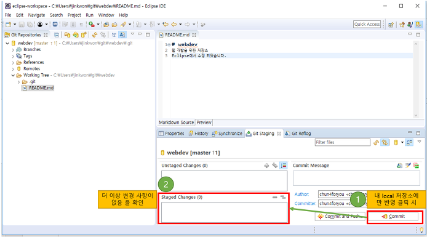Screen dimensions: 427x237
Task: Unstage selected files with minus icon
Action: point(275,197)
